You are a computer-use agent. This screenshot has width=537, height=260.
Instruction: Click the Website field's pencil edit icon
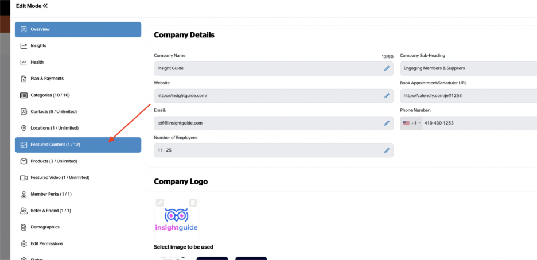pos(387,96)
